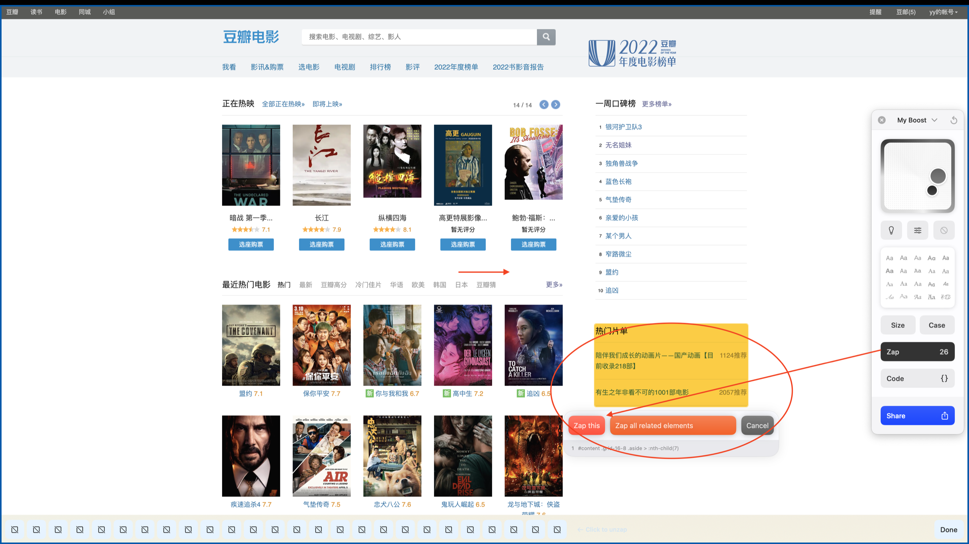Screen dimensions: 969x544
Task: Open the Code curly-braces option
Action: [917, 378]
